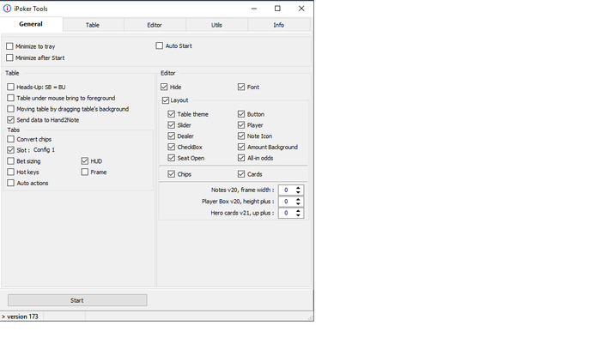Enable Minimize to tray checkbox

(x=9, y=46)
